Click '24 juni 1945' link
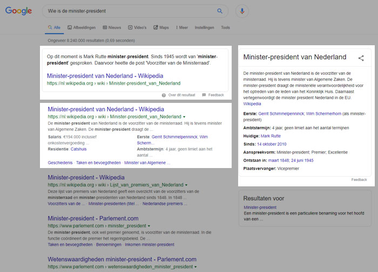The width and height of the screenshot is (378, 272). point(302,161)
